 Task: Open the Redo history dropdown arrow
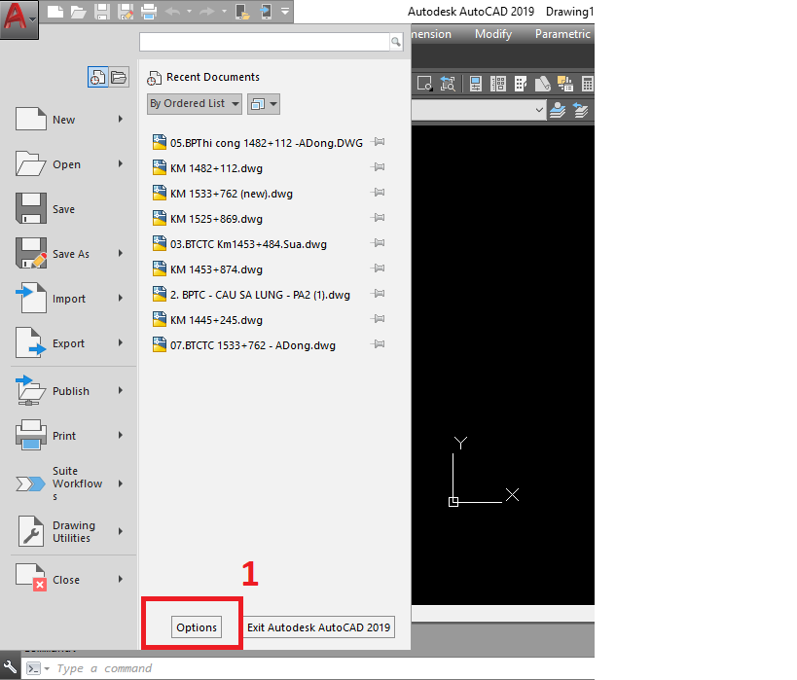[224, 11]
